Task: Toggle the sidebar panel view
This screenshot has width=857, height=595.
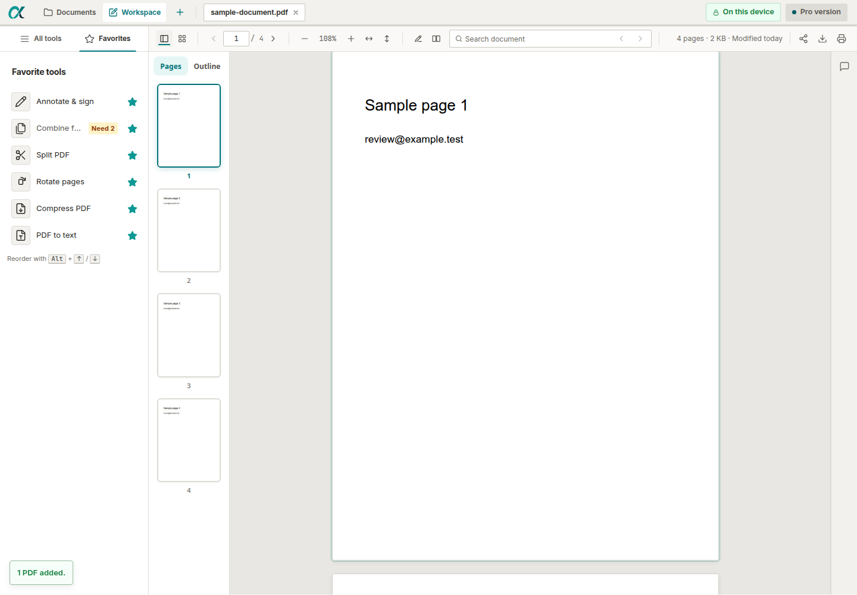Action: click(164, 39)
